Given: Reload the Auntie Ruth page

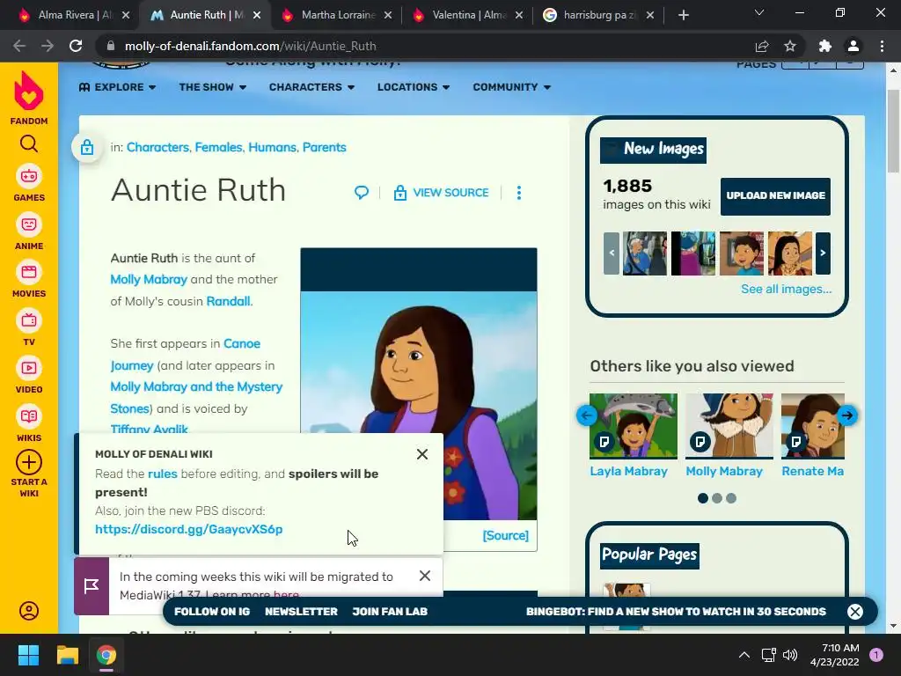Looking at the screenshot, I should click(76, 46).
